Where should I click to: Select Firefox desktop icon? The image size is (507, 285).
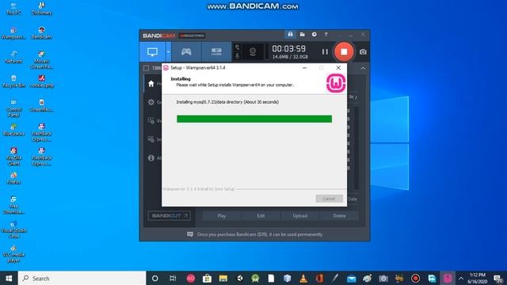[13, 178]
